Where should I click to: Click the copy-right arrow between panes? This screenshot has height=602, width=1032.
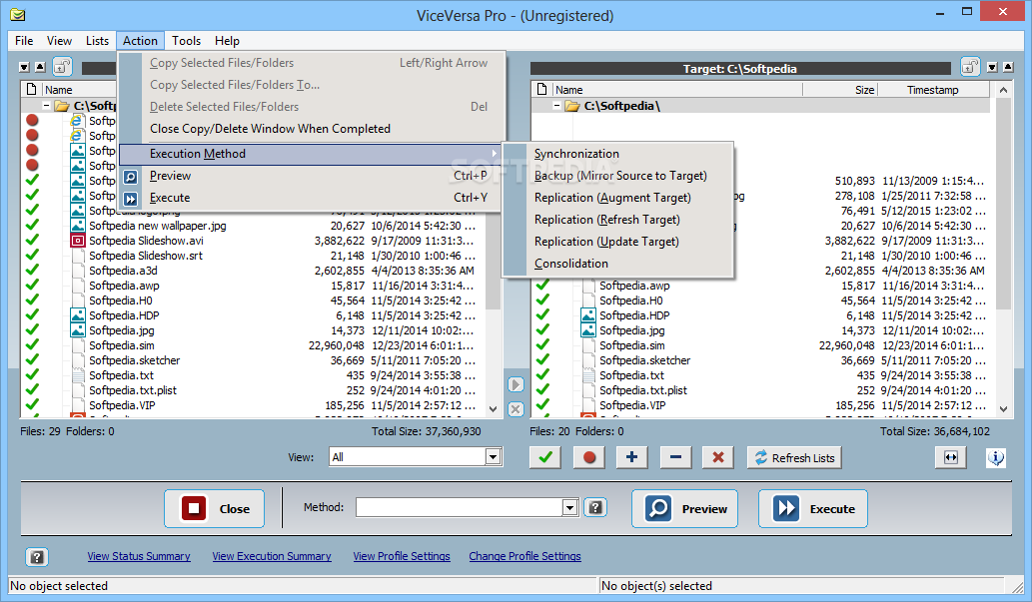[x=516, y=385]
